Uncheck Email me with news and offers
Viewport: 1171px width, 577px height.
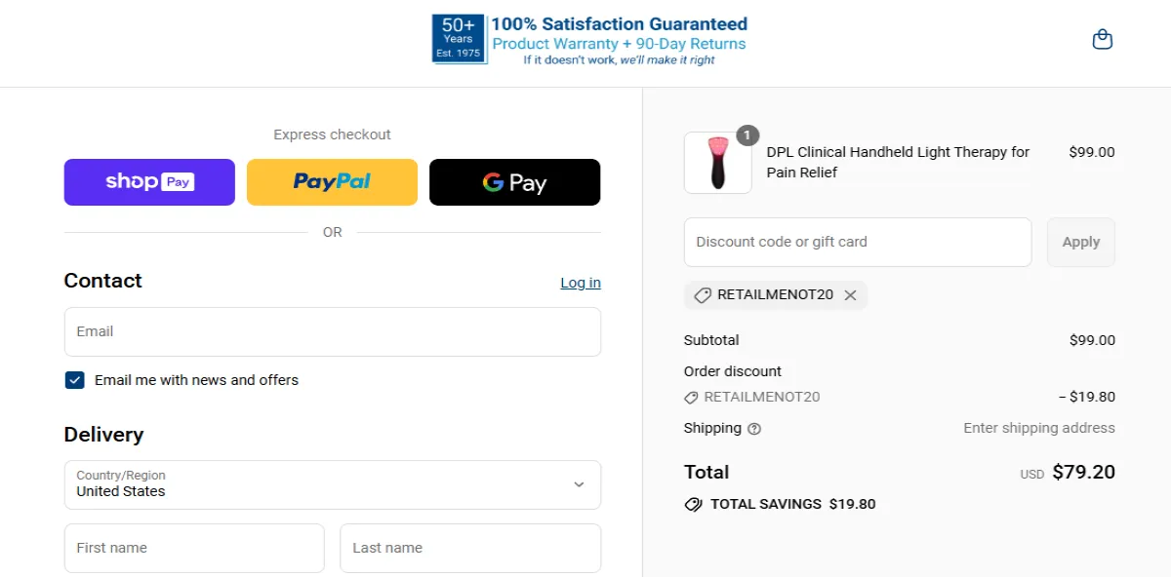tap(75, 379)
